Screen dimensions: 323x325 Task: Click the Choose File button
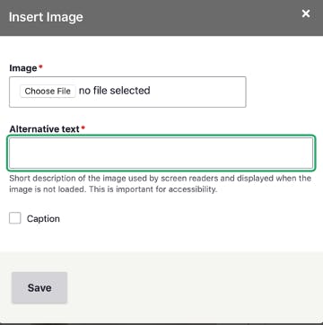pyautogui.click(x=48, y=91)
